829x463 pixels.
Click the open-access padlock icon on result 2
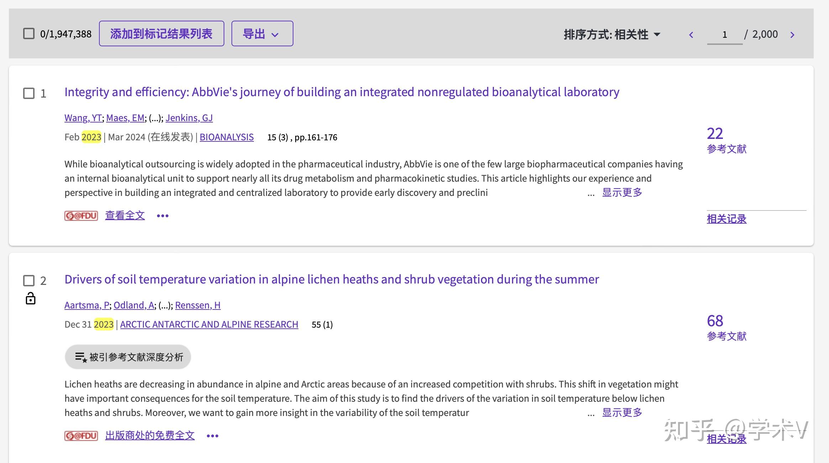tap(31, 298)
